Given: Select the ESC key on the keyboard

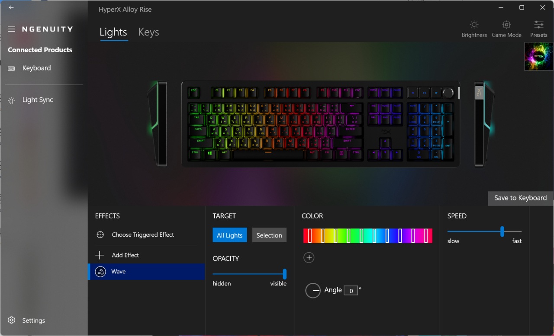Looking at the screenshot, I should point(193,93).
